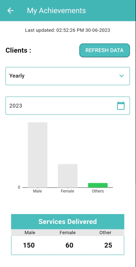Screen dimensions: 136x267
Task: Click the 2023 year input field
Action: 68,106
